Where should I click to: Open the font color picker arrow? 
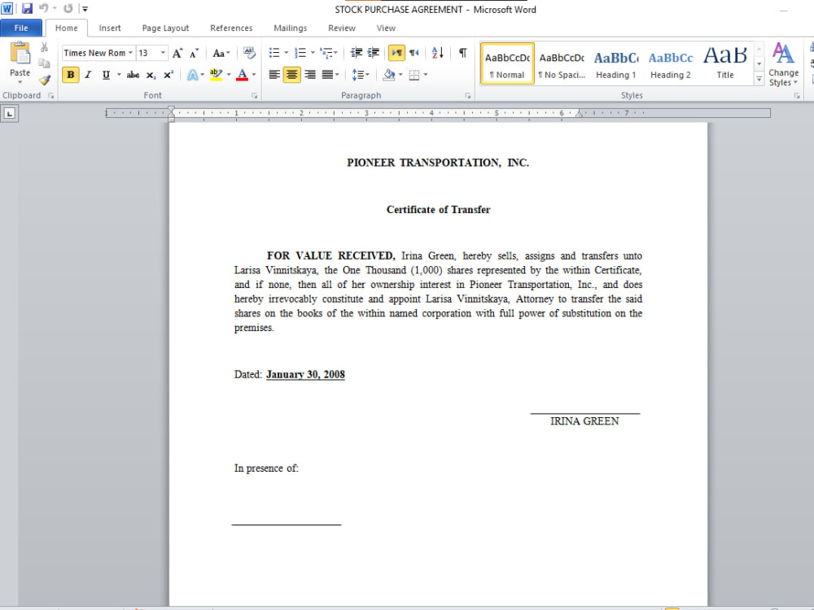[252, 74]
